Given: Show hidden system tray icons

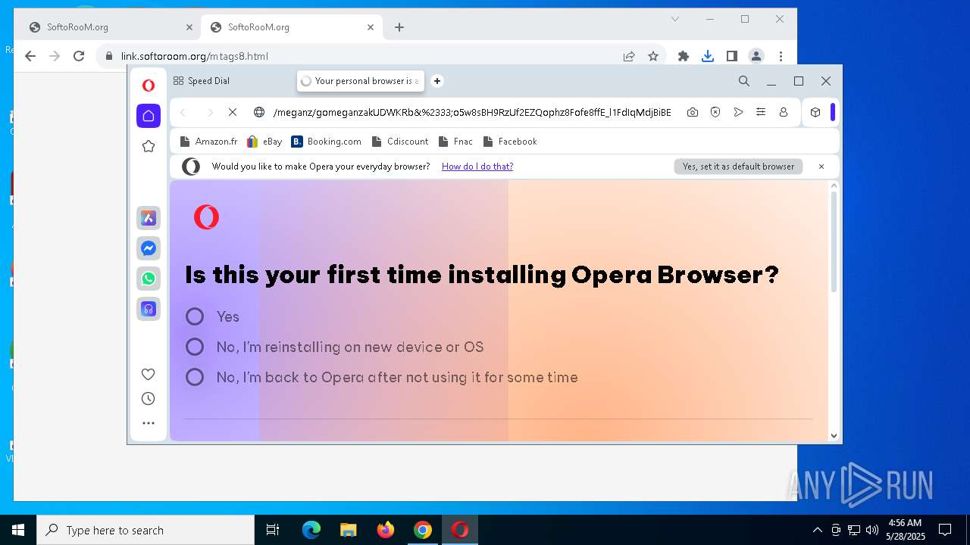Looking at the screenshot, I should (x=817, y=530).
